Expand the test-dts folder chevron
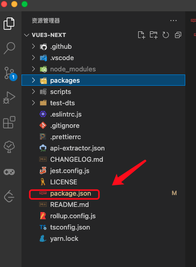Image resolution: width=196 pixels, height=267 pixels. (33, 103)
